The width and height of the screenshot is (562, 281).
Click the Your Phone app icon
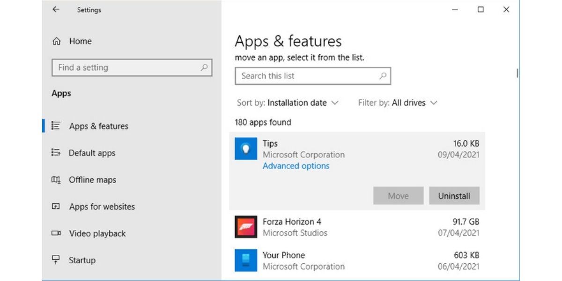[x=245, y=261]
